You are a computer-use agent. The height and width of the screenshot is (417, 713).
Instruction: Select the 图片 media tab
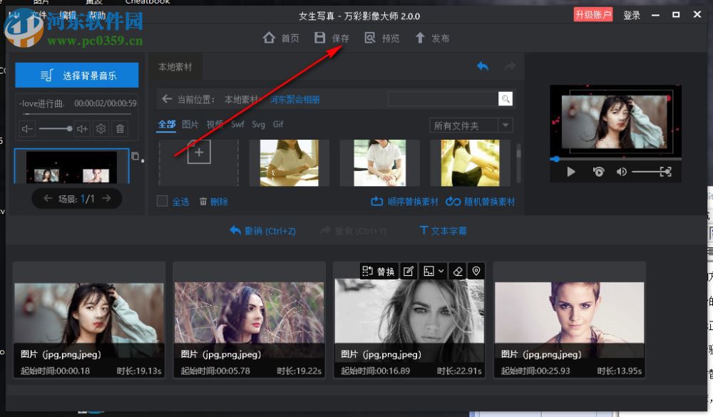190,124
